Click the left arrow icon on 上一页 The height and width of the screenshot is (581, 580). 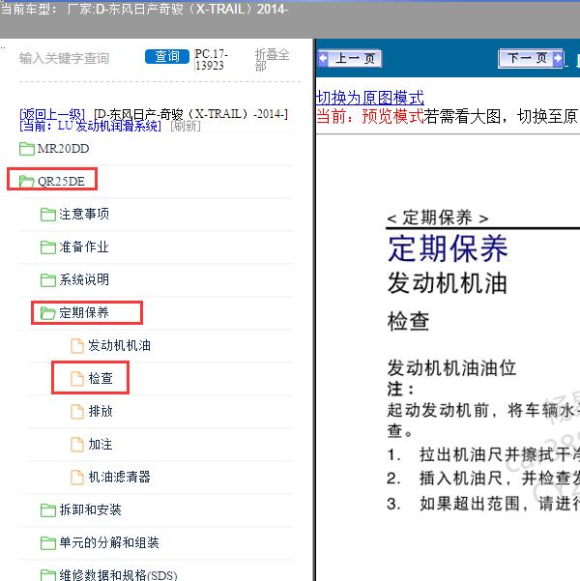click(324, 58)
